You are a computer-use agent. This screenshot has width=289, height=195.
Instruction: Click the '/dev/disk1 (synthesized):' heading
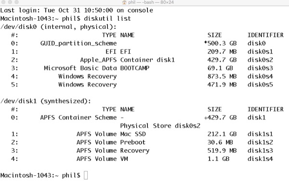[46, 101]
